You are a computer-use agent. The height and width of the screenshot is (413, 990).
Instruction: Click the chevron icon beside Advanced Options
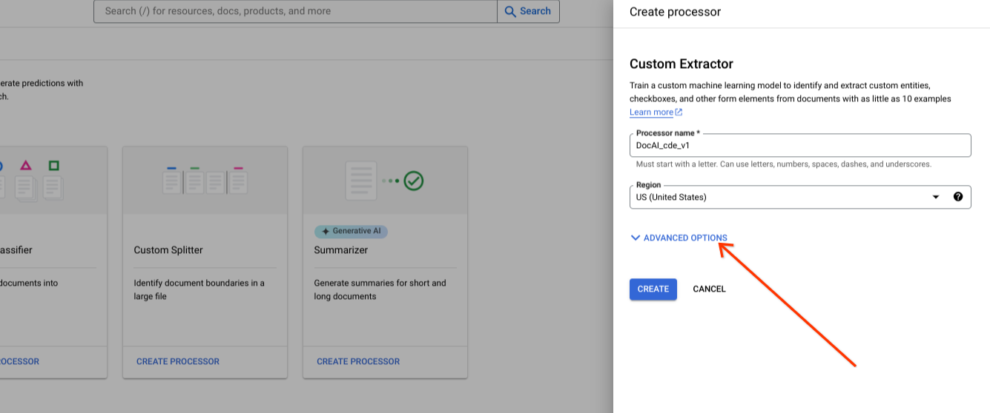[635, 238]
